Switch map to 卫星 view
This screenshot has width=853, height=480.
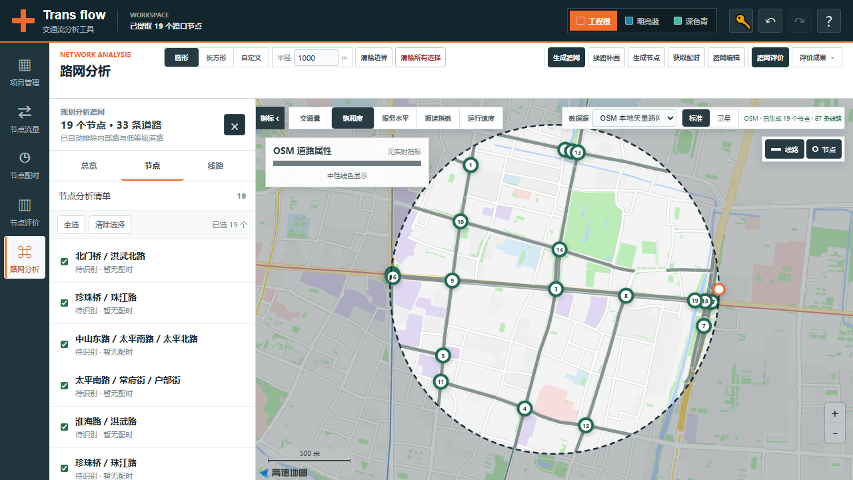[724, 118]
